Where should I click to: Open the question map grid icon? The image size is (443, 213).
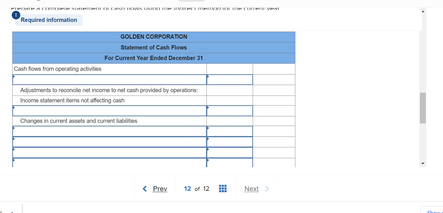223,189
